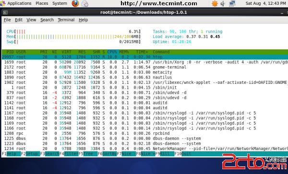Open the weather sun icon in panel
288x174 pixels.
click(215, 3)
